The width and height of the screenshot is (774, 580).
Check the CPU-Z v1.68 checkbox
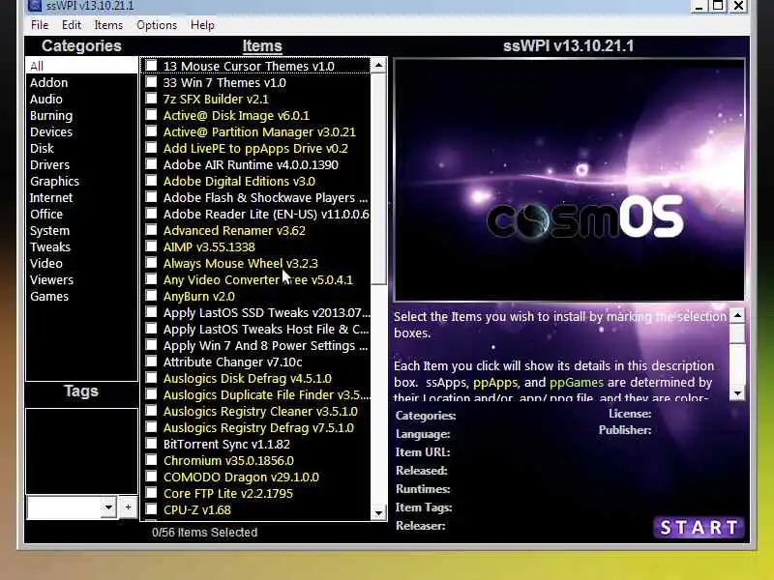[151, 509]
